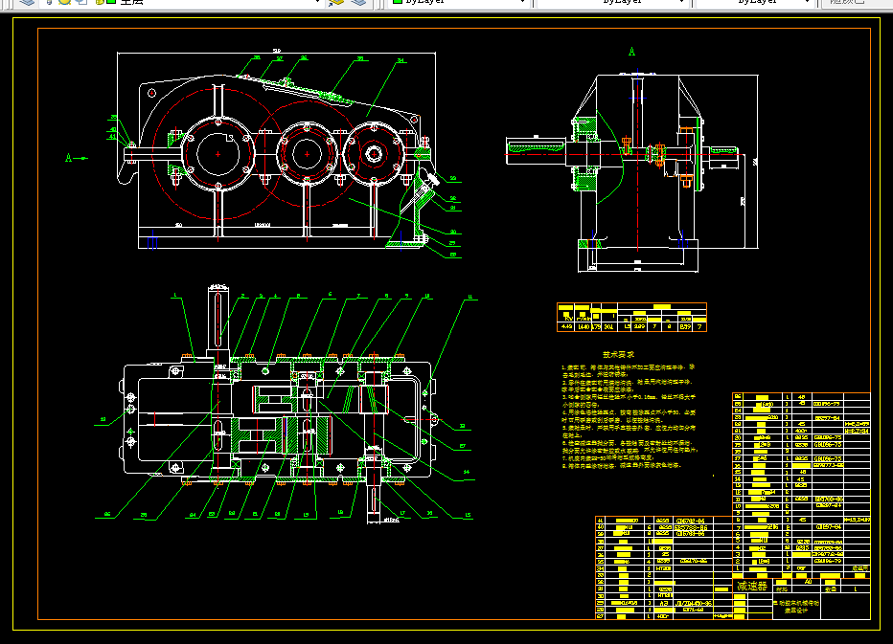Select the section label A above the side view
This screenshot has width=893, height=644.
tap(631, 52)
